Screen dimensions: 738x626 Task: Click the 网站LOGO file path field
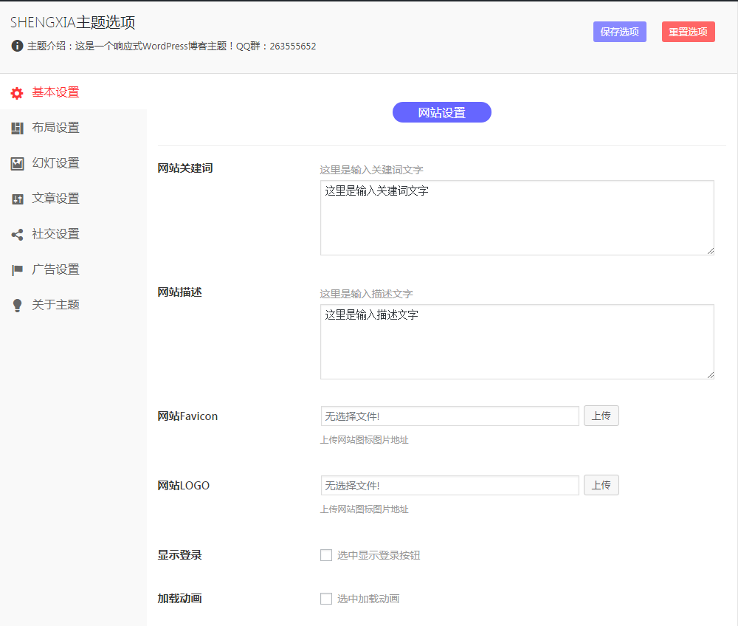450,485
